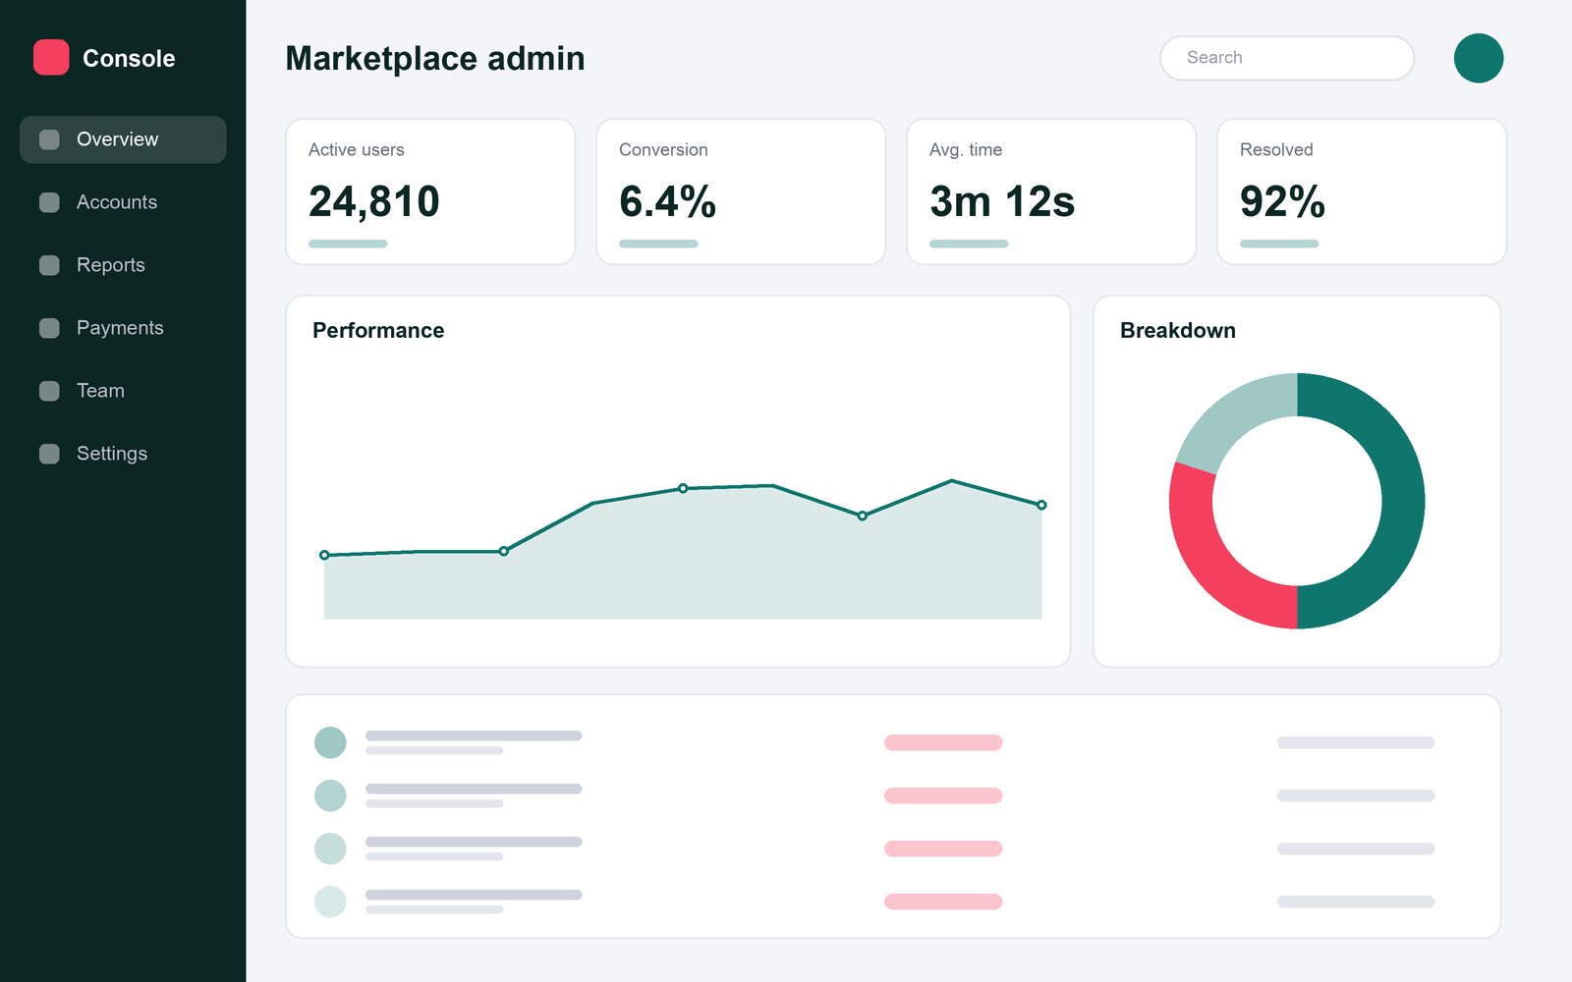Click the Breakdown chart title
The width and height of the screenshot is (1572, 982).
pos(1178,331)
